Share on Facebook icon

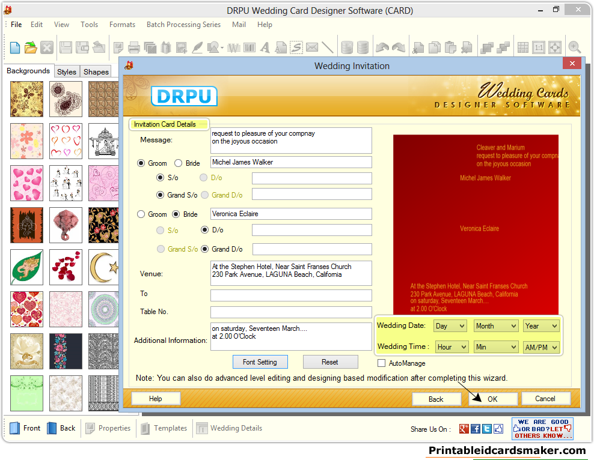click(x=476, y=429)
